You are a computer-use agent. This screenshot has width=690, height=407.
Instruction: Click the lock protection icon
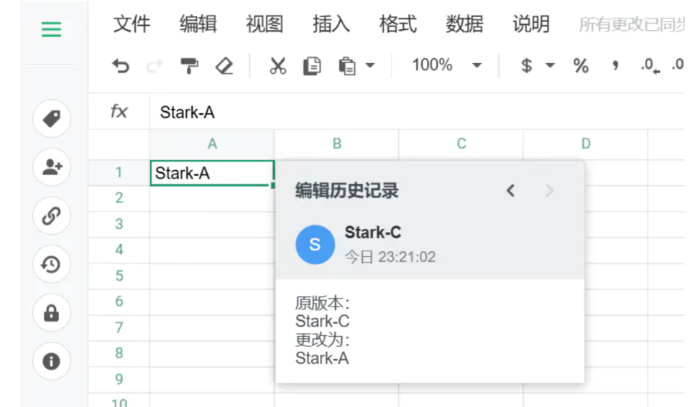[51, 313]
